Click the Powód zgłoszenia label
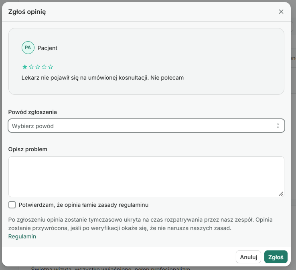The height and width of the screenshot is (270, 296). click(32, 112)
